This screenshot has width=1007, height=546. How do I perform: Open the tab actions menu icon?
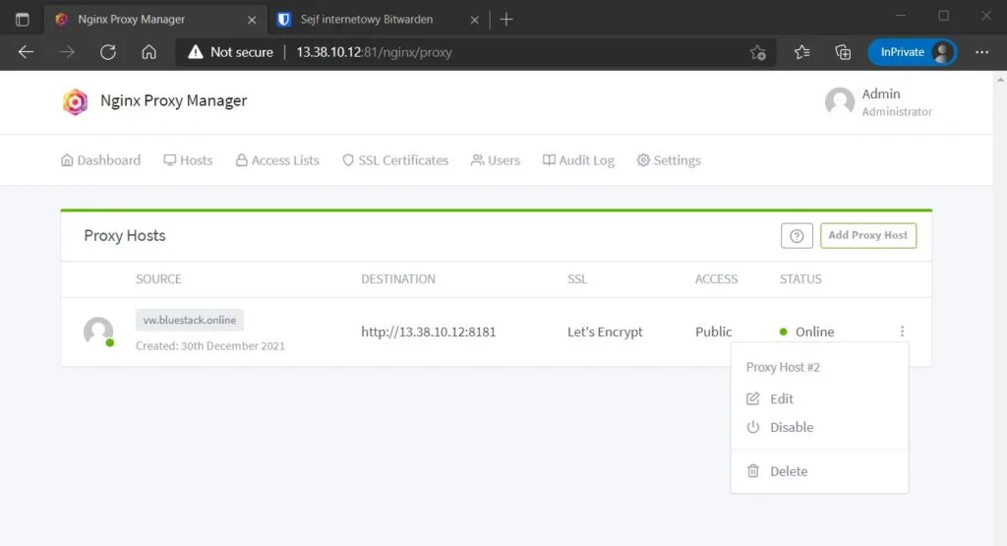point(23,20)
